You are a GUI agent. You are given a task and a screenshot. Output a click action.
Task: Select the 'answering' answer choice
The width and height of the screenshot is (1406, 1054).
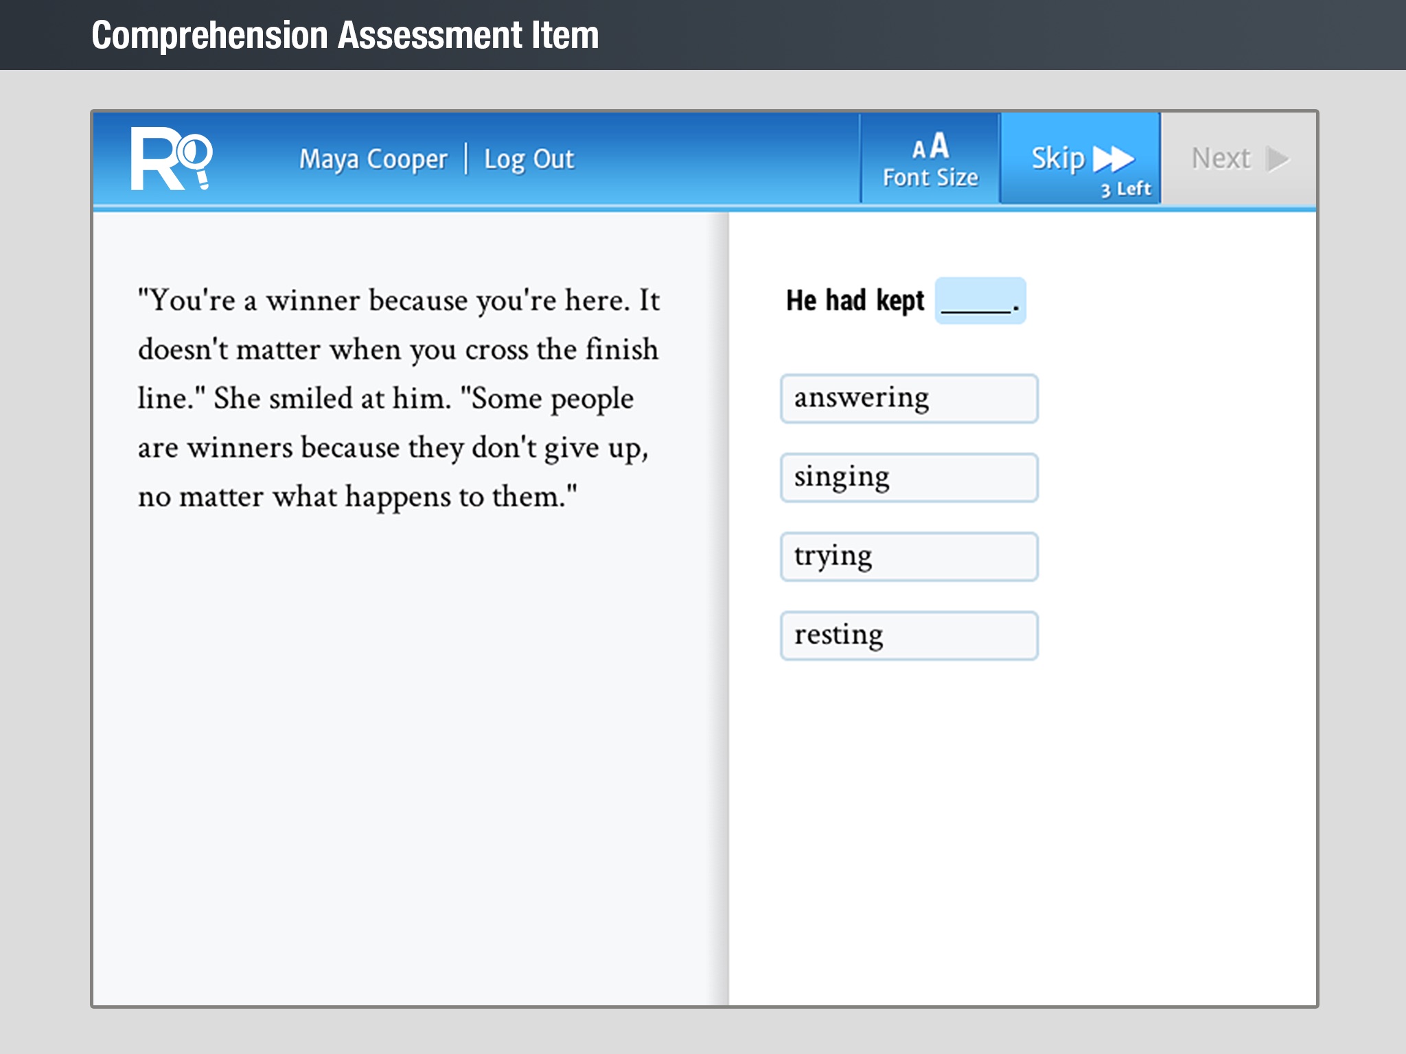click(909, 395)
